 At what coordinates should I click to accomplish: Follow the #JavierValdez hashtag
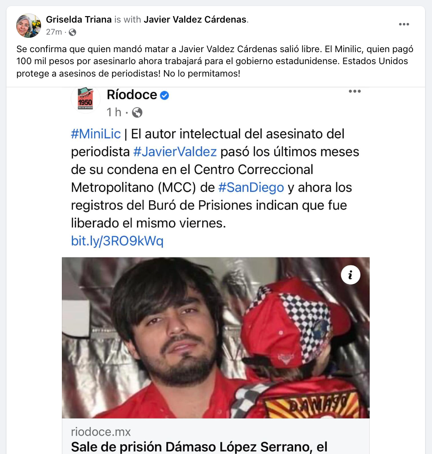(x=175, y=152)
